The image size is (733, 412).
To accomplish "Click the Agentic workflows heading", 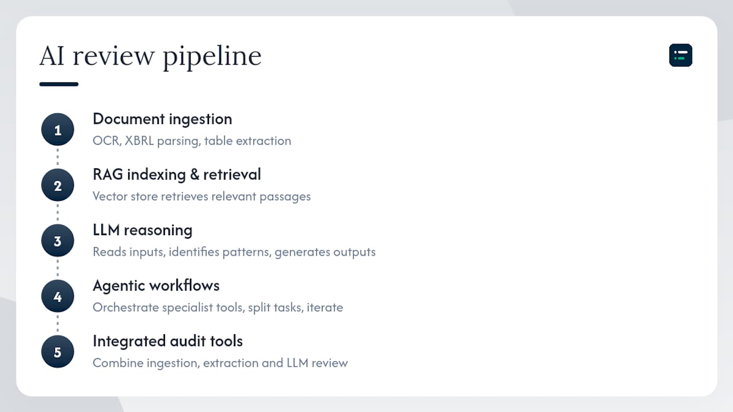I will 156,286.
